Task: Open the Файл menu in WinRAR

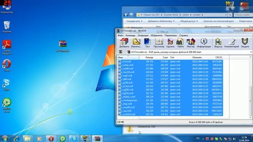Action: pyautogui.click(x=120, y=35)
